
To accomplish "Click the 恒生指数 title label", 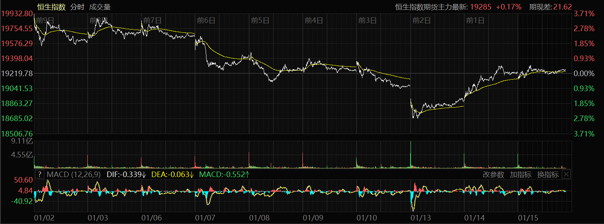I will point(51,7).
